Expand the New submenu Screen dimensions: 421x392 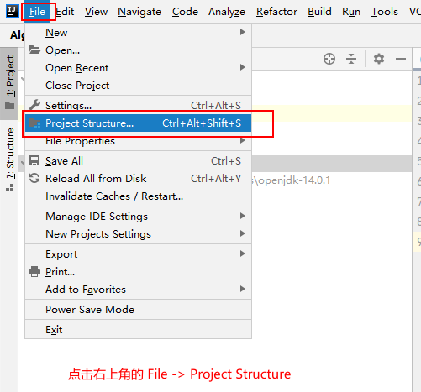[x=138, y=33]
